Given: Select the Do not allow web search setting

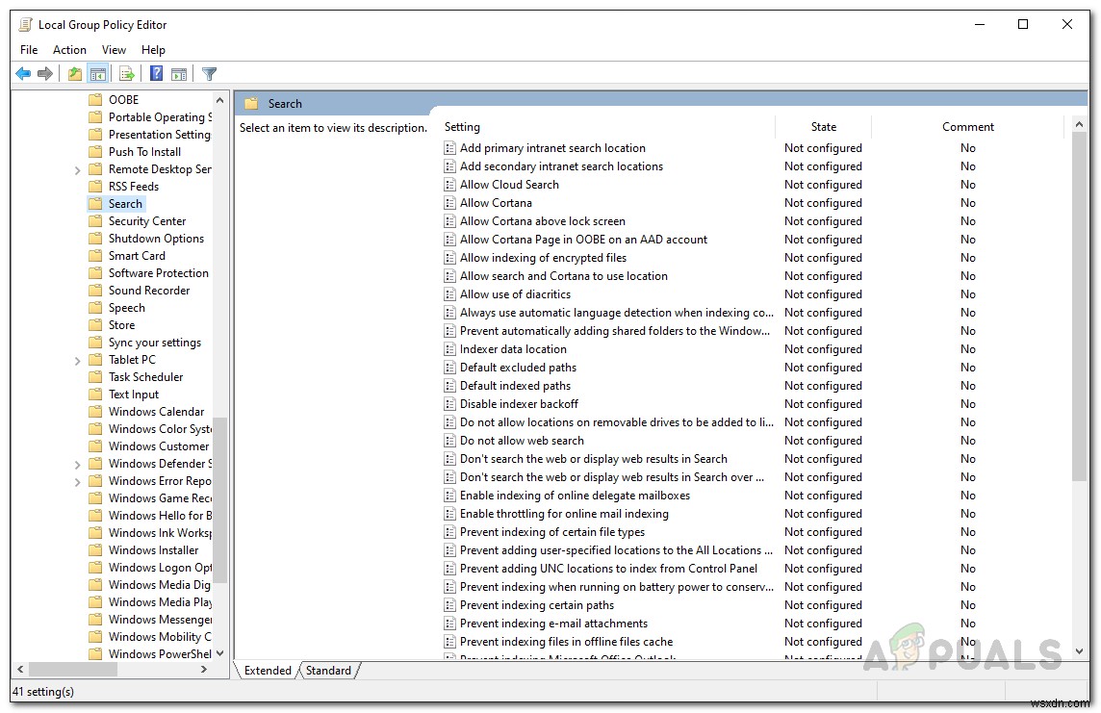Looking at the screenshot, I should (x=522, y=441).
